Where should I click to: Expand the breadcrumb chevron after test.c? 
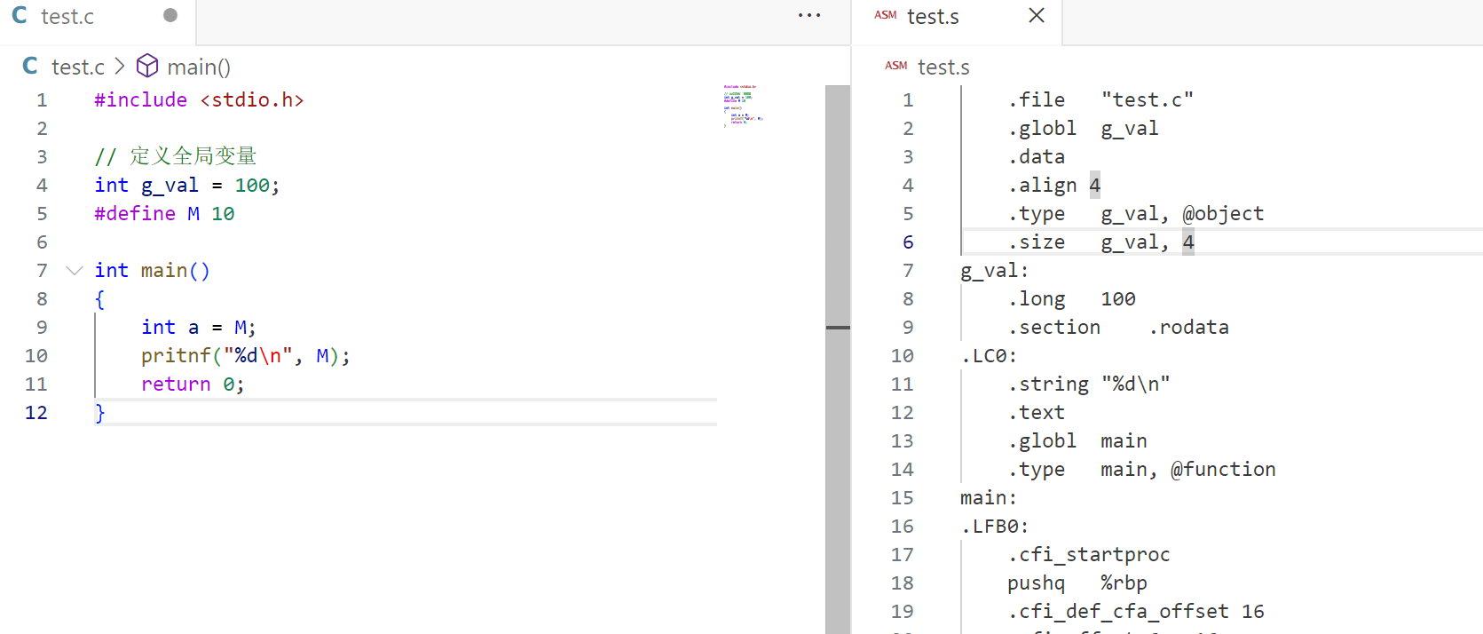(x=120, y=67)
